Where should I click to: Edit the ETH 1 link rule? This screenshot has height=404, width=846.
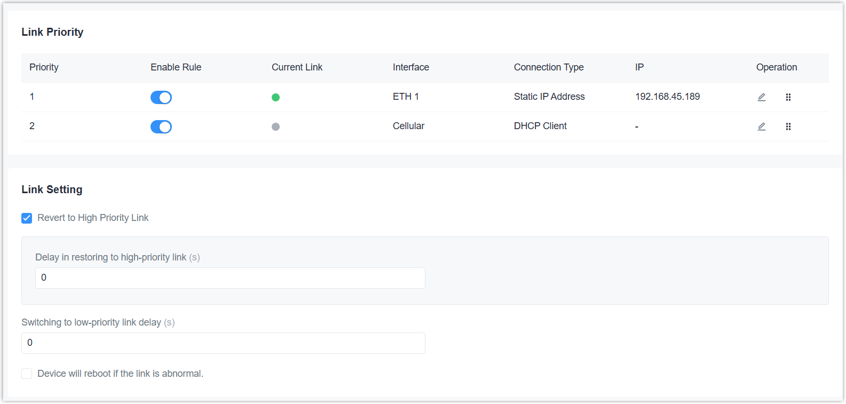762,97
